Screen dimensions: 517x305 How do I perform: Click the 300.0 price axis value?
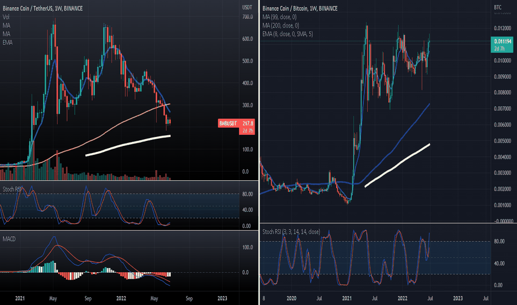(x=247, y=105)
